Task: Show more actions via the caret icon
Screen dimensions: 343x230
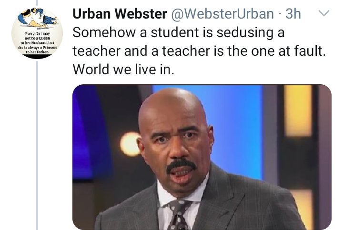Action: point(324,13)
